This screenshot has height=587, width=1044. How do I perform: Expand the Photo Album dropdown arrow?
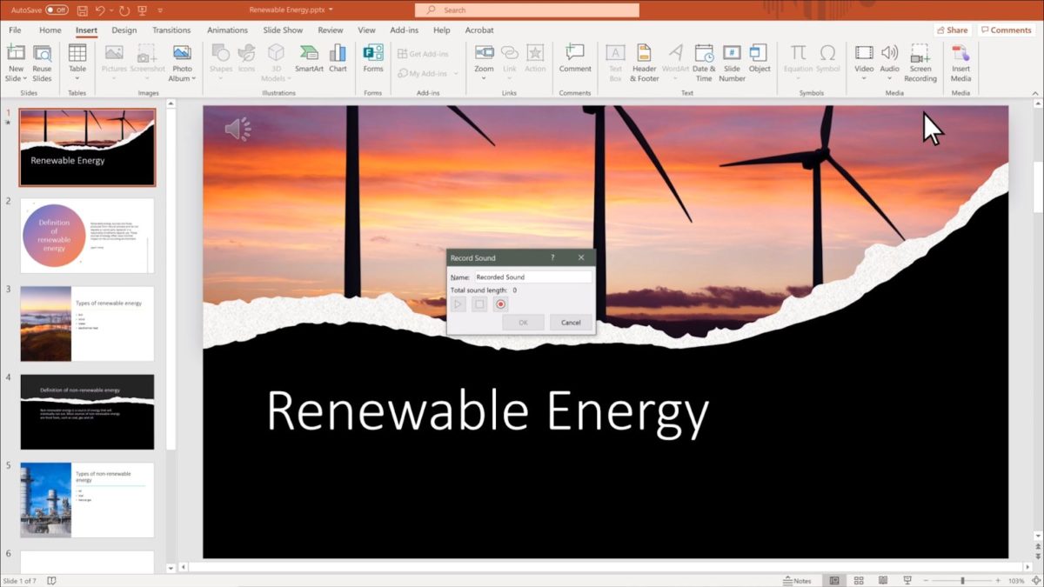(x=193, y=79)
